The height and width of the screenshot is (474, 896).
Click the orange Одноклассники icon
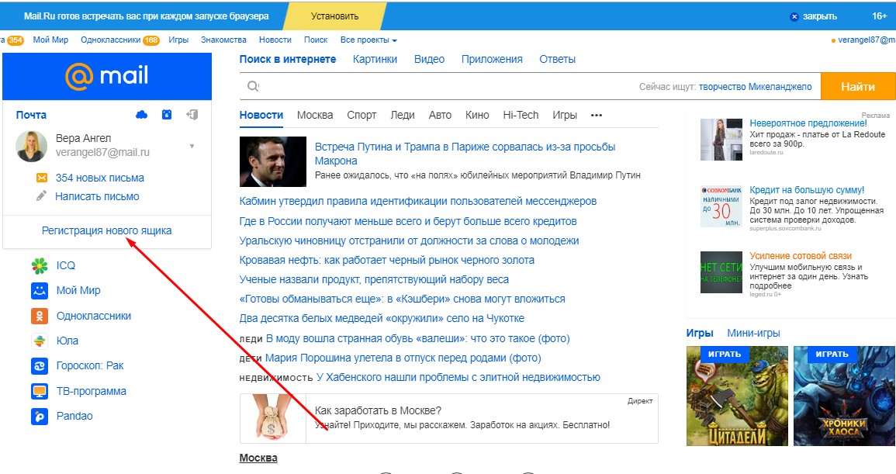point(40,316)
